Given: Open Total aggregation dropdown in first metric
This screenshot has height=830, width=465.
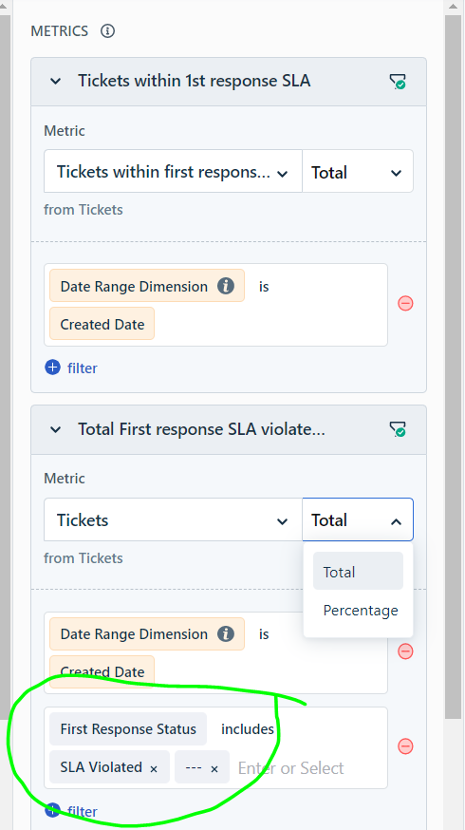Looking at the screenshot, I should coord(358,172).
